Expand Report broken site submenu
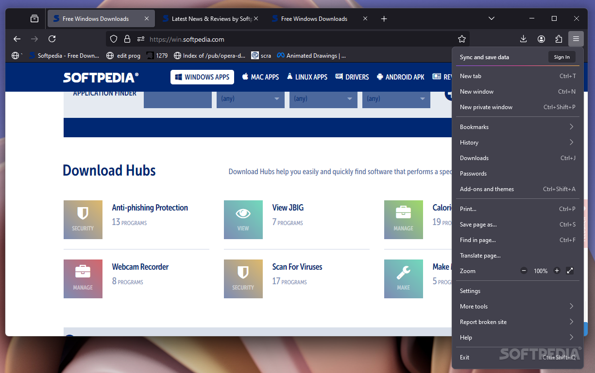The image size is (595, 373). tap(518, 322)
